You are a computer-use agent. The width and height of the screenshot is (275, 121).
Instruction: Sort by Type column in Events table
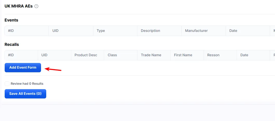(x=101, y=31)
